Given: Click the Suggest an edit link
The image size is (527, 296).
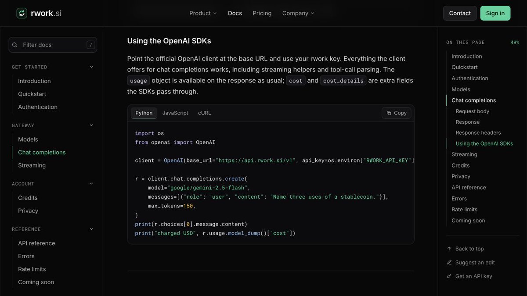Looking at the screenshot, I should pos(475,262).
